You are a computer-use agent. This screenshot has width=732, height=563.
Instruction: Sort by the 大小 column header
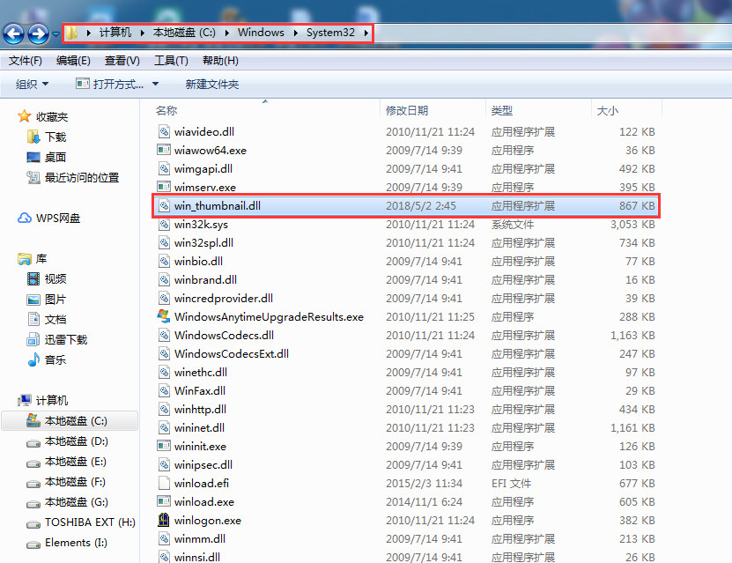pyautogui.click(x=607, y=111)
